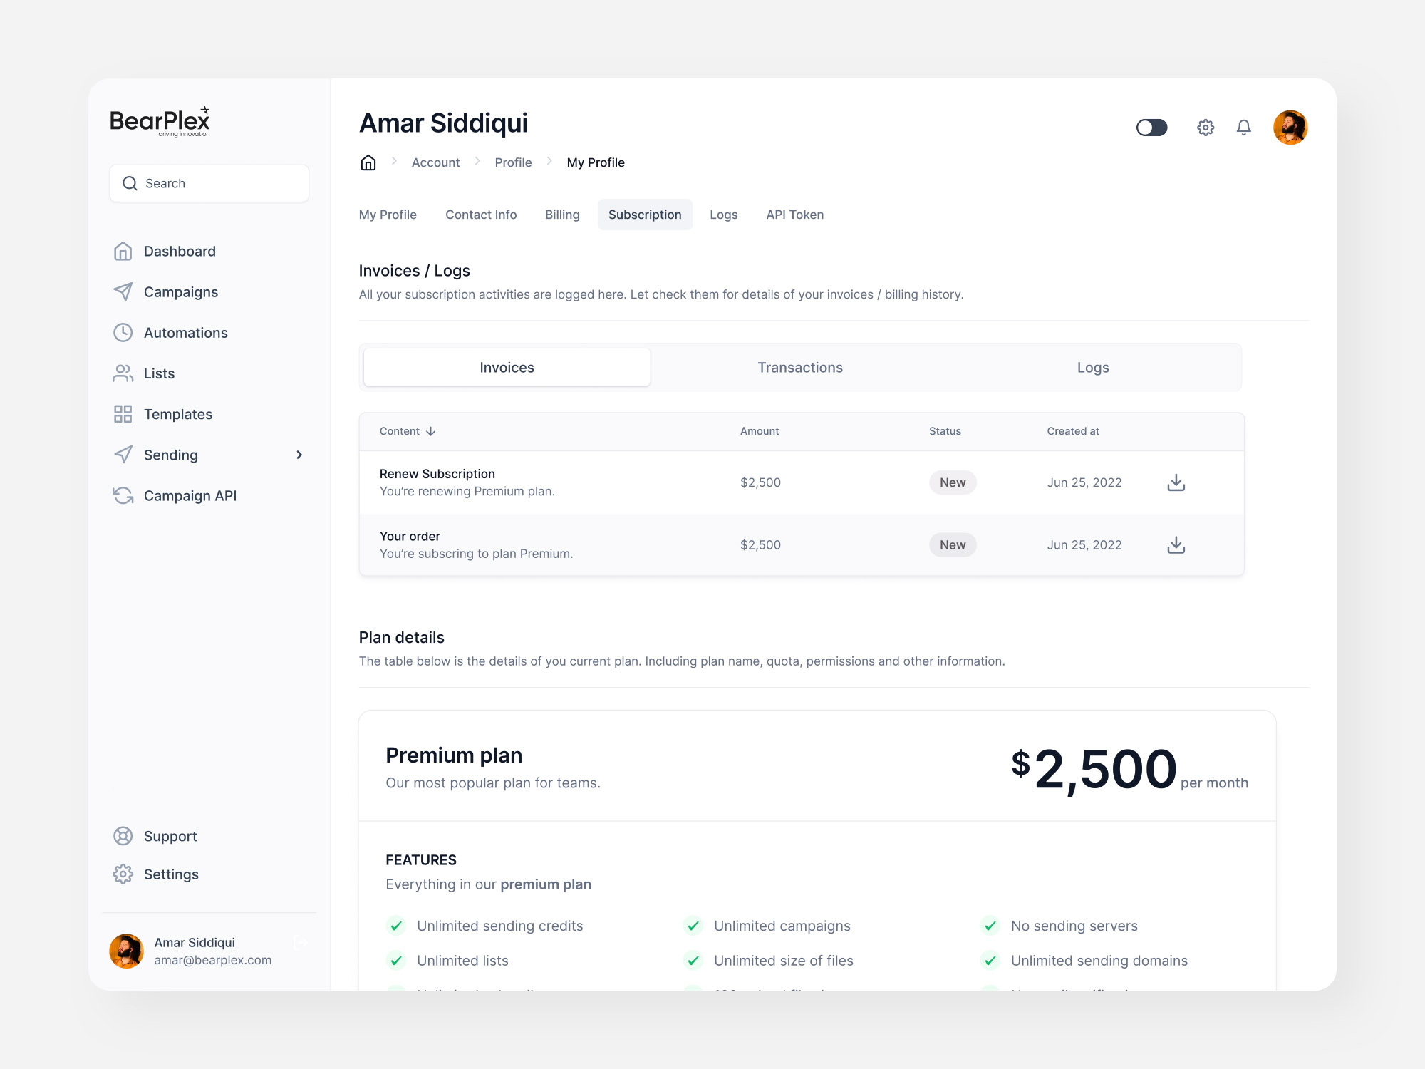Switch to the Logs profile tab
Screen dimensions: 1425x1069
pos(724,215)
